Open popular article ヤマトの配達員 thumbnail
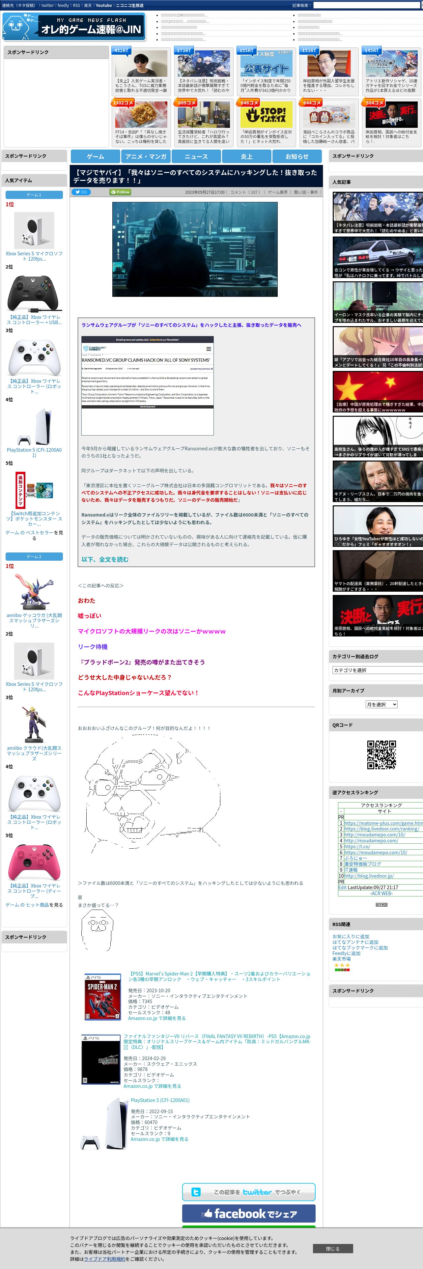 point(378,572)
